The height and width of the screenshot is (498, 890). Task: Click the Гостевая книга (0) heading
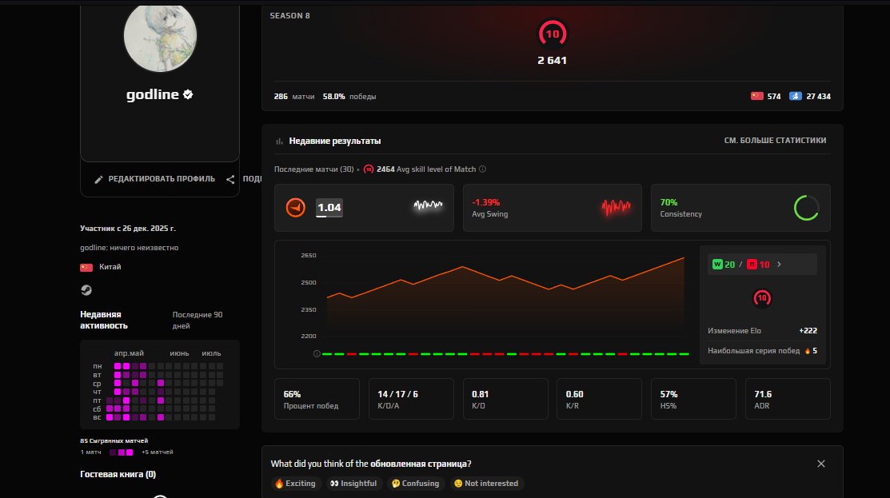coord(118,474)
